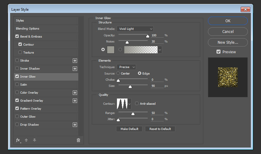Click the Reset to Default button

pyautogui.click(x=160, y=129)
